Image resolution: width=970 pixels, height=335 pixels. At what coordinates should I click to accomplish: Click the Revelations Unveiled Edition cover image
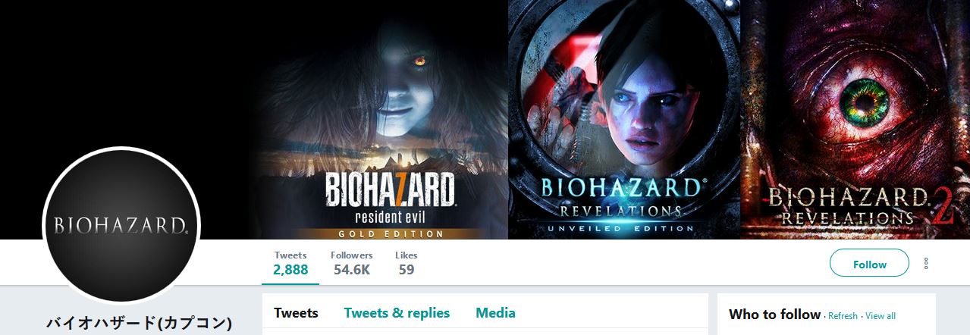624,120
